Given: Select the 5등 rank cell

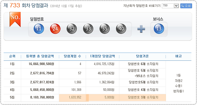Looking at the screenshot, I should click(x=12, y=97).
